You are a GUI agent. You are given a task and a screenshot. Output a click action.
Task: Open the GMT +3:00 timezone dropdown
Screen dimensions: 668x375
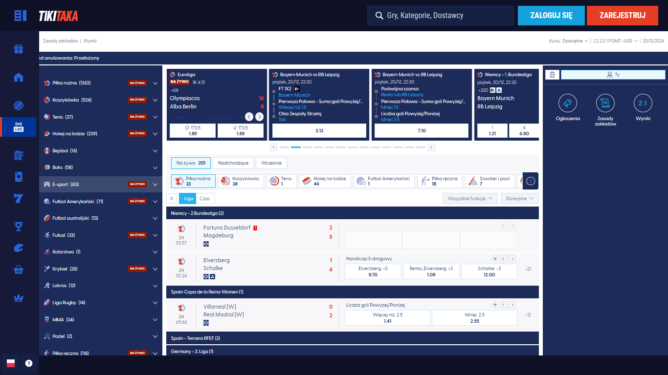click(616, 41)
